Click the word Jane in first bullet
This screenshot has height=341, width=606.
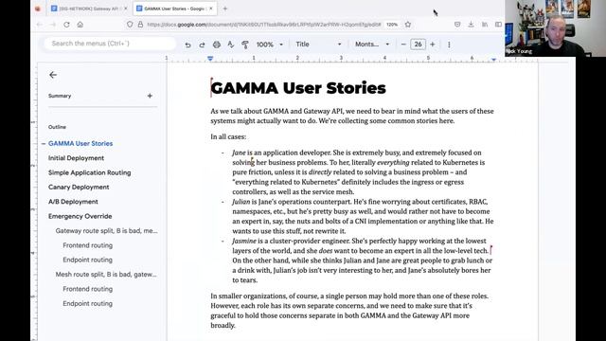coord(239,153)
